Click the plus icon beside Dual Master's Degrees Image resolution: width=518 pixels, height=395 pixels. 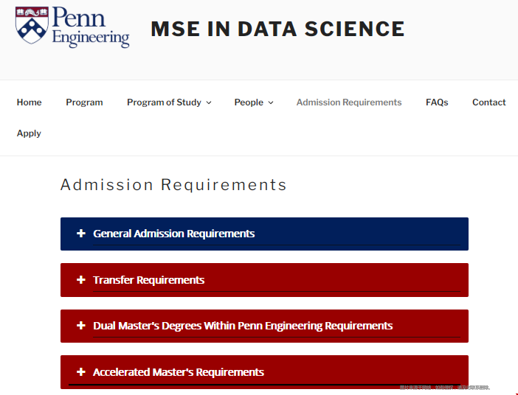coord(81,326)
